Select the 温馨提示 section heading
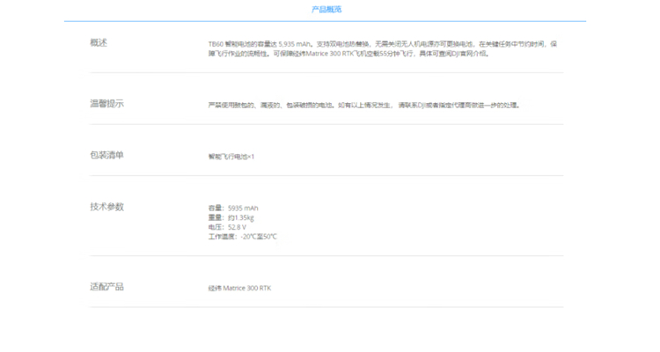This screenshot has height=352, width=660. point(106,104)
